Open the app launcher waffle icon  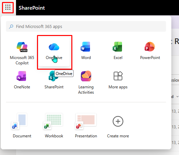(x=8, y=8)
